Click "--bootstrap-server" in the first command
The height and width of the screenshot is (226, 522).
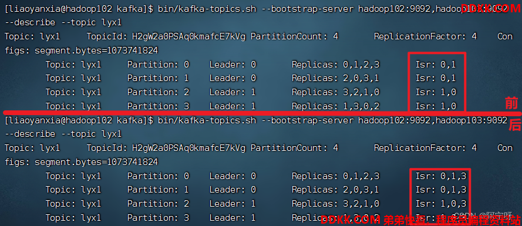coord(307,9)
